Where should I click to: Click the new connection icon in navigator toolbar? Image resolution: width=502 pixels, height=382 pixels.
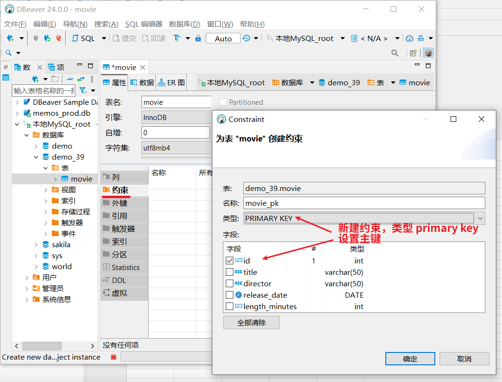[x=36, y=79]
